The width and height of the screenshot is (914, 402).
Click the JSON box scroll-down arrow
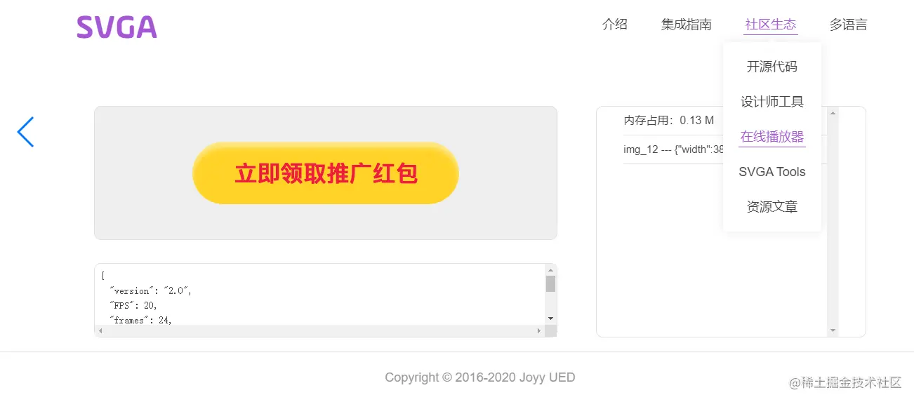[x=550, y=319]
